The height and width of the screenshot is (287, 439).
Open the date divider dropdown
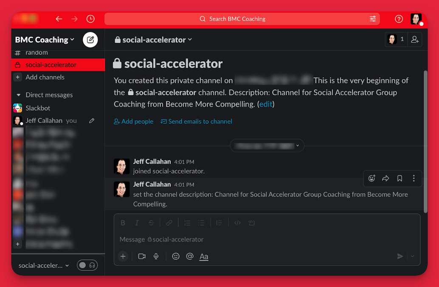pos(267,145)
